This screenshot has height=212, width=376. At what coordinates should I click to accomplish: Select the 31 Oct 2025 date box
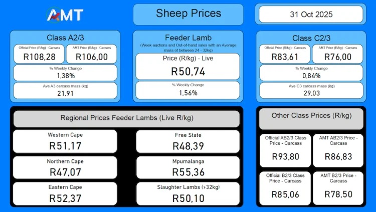pyautogui.click(x=311, y=14)
